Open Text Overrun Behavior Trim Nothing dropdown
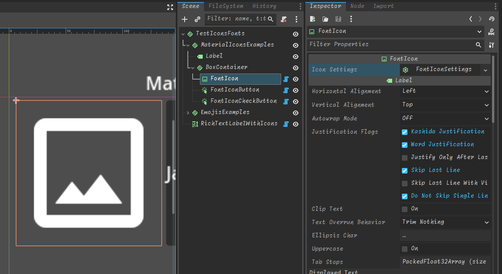502x274 pixels. click(x=445, y=223)
